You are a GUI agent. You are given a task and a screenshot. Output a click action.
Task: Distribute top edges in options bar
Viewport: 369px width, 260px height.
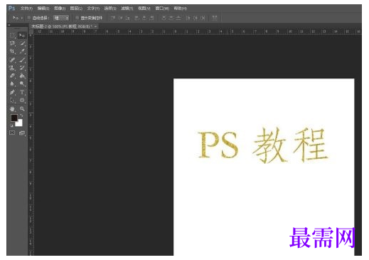[164, 18]
